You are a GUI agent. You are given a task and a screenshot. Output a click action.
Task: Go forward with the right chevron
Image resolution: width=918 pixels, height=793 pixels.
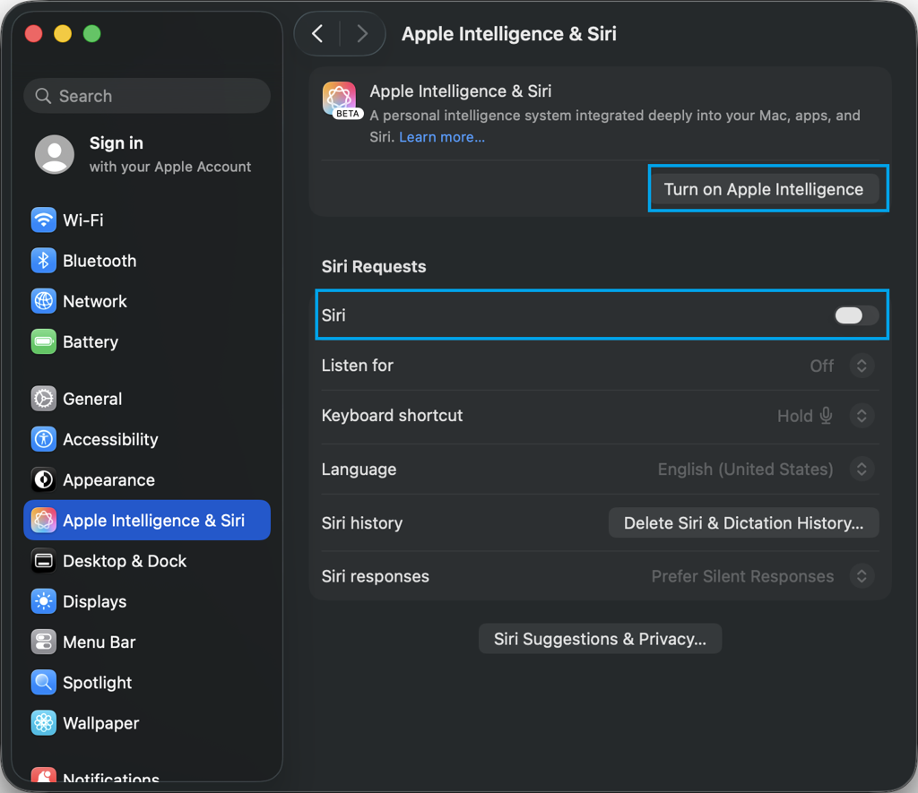362,34
